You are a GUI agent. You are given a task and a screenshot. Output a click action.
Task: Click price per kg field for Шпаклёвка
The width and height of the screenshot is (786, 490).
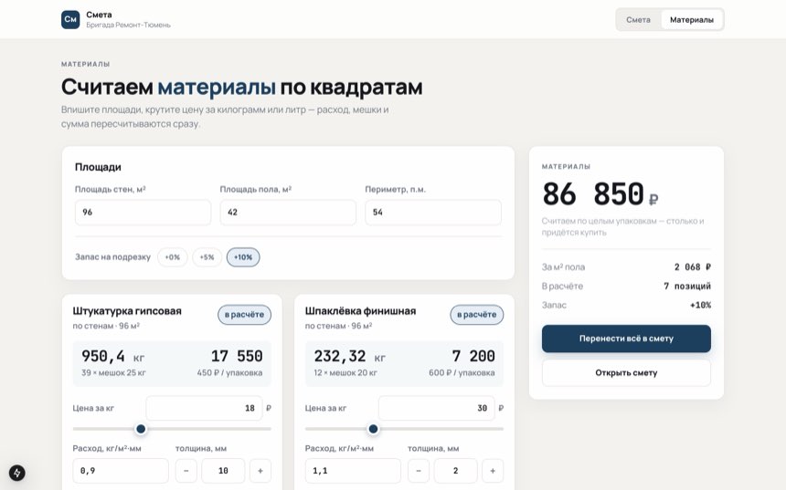click(x=437, y=408)
